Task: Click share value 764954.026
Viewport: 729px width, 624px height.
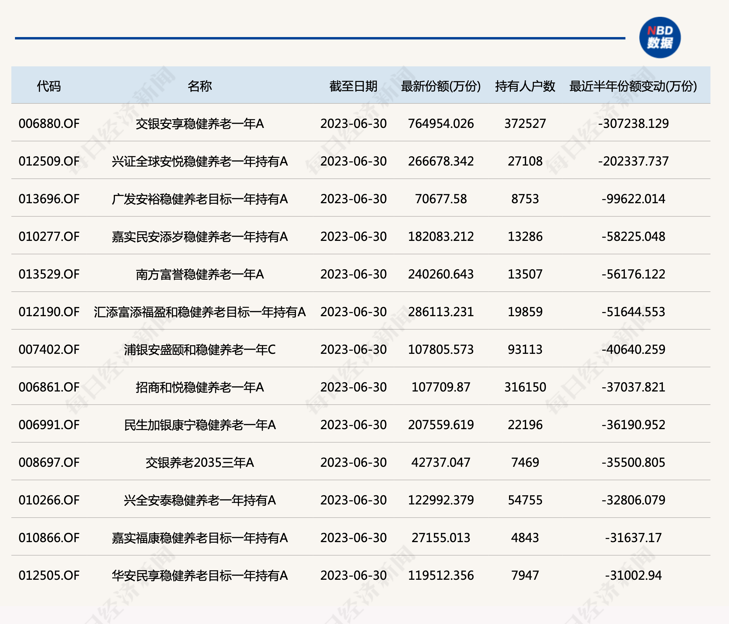Action: [441, 124]
